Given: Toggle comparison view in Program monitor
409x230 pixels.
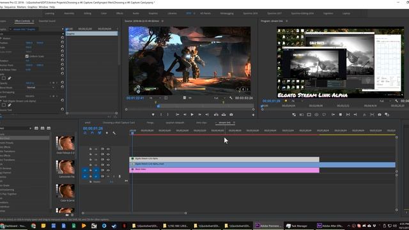Looking at the screenshot, I should pos(387,114).
